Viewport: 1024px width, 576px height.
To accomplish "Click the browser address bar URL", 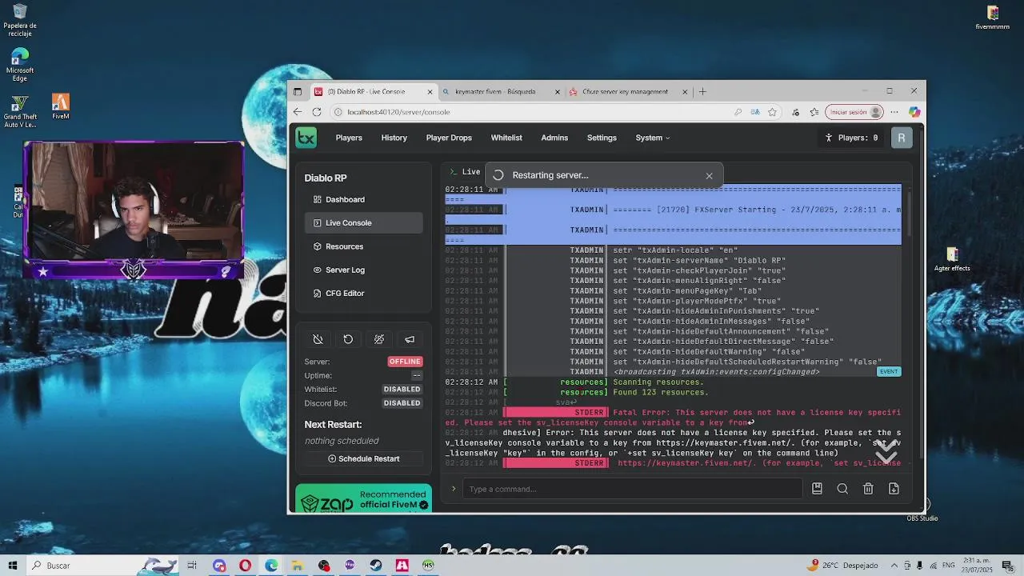I will tap(399, 112).
